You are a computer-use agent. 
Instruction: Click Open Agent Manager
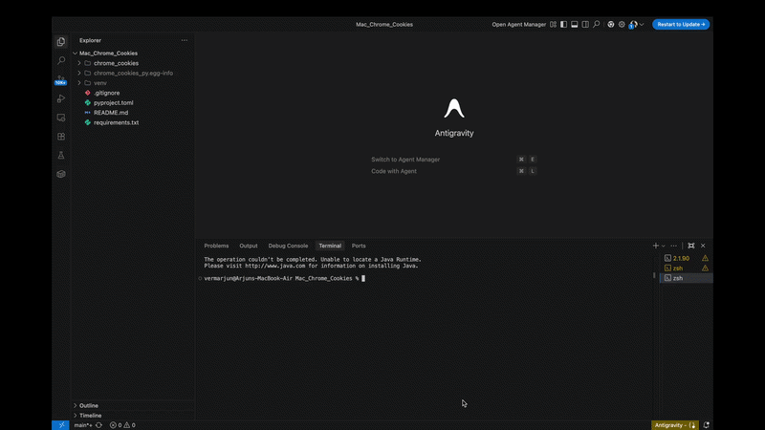[518, 25]
